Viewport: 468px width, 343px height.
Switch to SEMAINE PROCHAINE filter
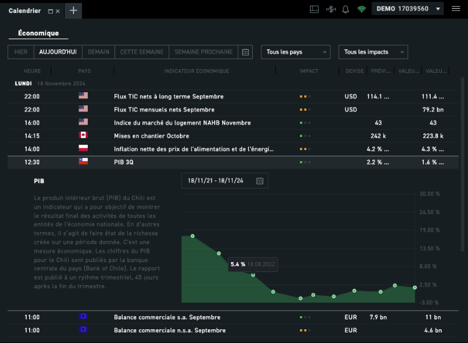coord(204,52)
